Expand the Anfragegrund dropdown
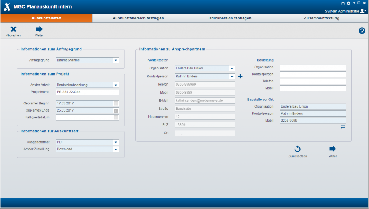 [x=116, y=60]
